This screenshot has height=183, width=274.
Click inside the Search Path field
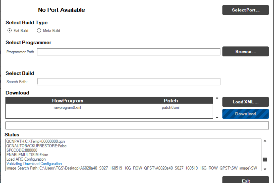tap(128, 82)
